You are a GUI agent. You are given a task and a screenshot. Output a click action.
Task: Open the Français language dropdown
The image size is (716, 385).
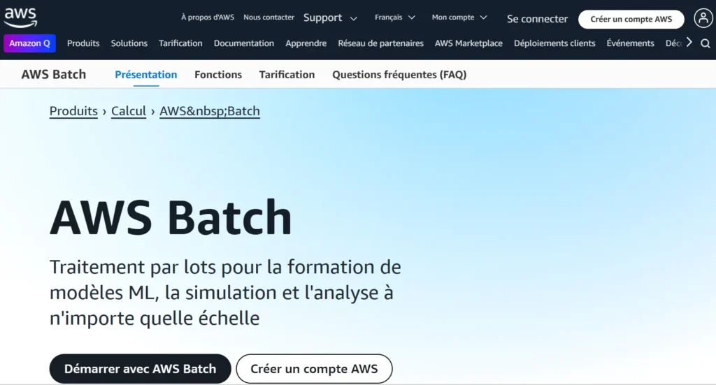click(x=394, y=17)
